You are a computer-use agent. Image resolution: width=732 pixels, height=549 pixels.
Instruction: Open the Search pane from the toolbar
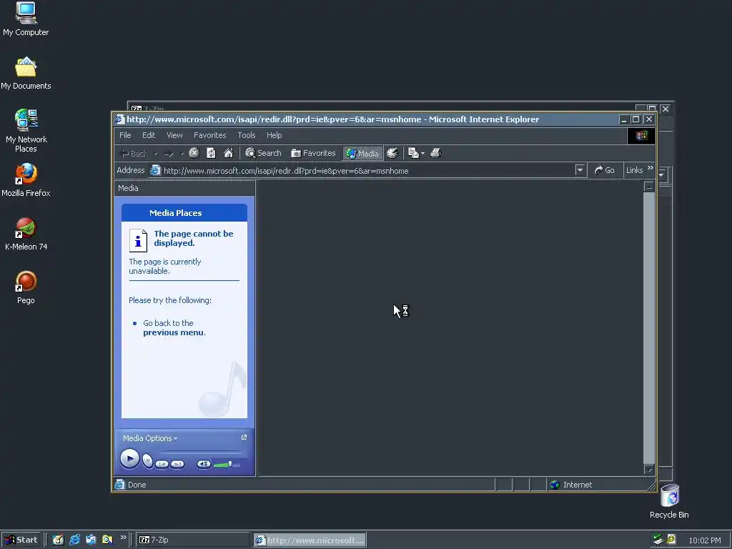263,153
